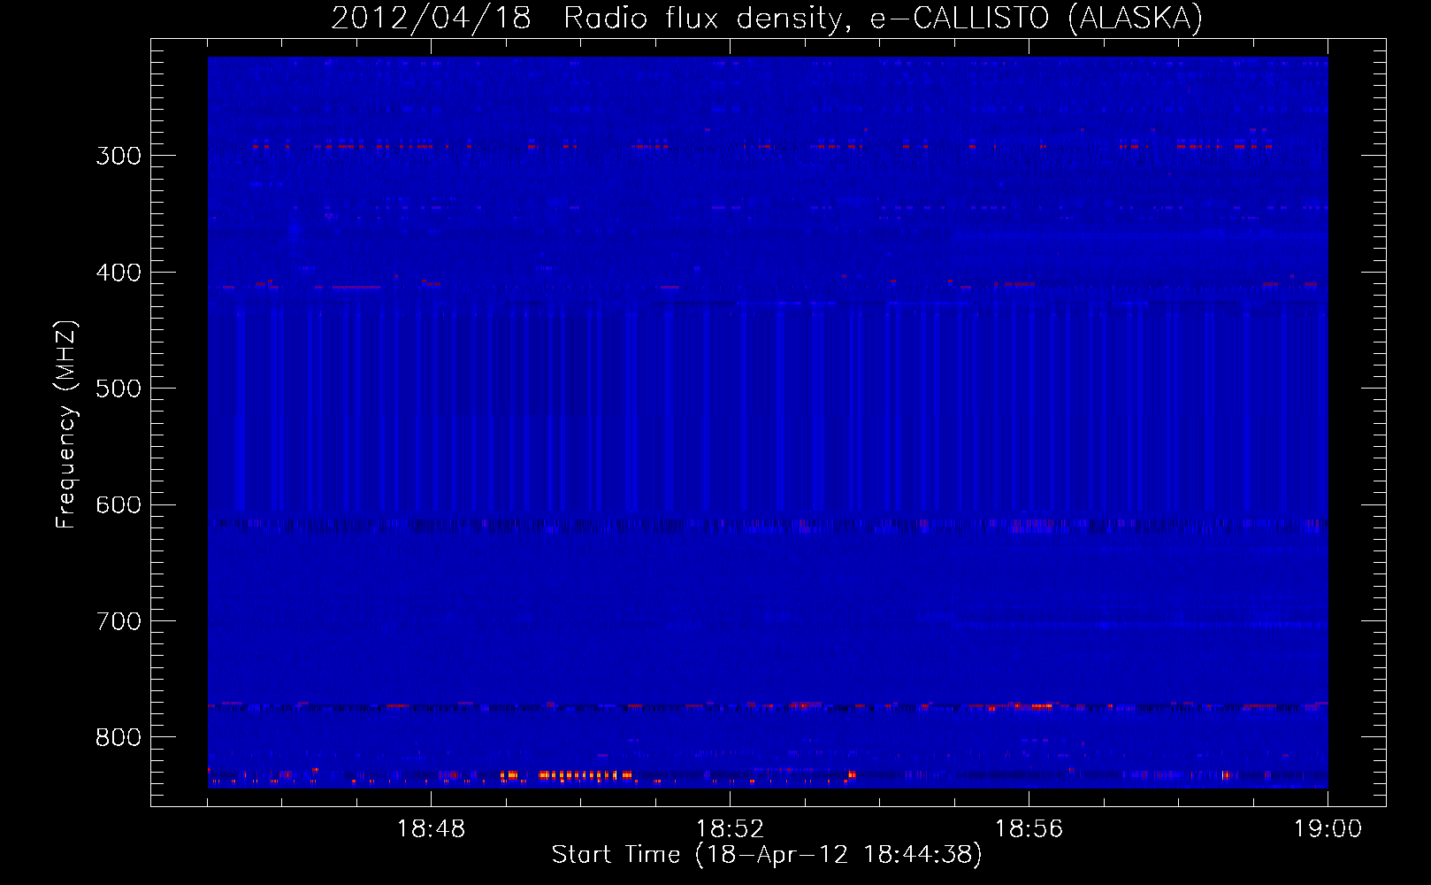
Task: Click the 'Start Time (18-Apr-12 18:44:38)' x-axis label
Action: (x=767, y=855)
